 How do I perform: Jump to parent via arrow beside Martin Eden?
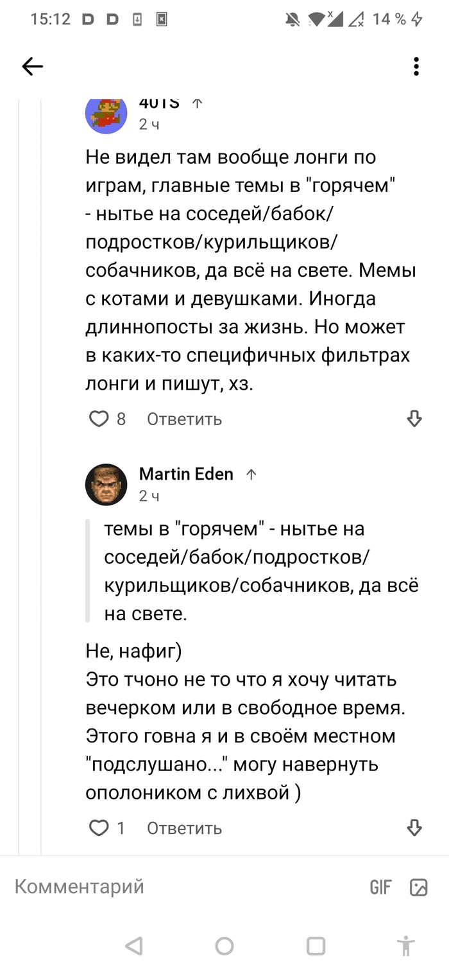point(251,474)
